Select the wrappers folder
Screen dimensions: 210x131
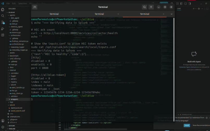(15, 99)
